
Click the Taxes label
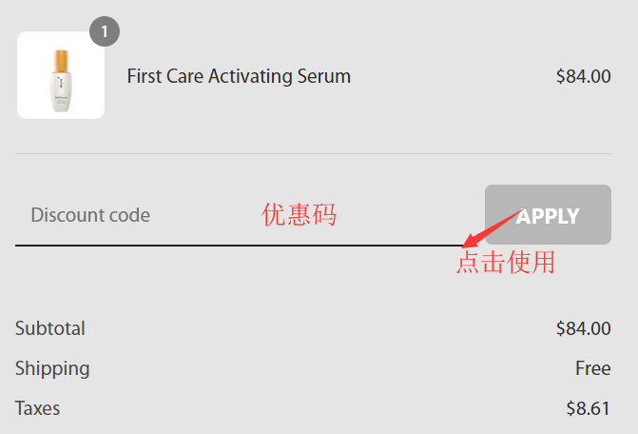pos(37,408)
